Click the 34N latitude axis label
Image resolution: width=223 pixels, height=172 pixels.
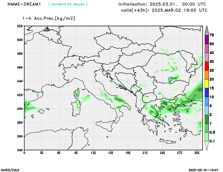[x=20, y=150]
